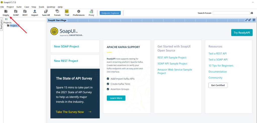The image size is (257, 123).
Task: Open the File menu
Action: point(2,7)
